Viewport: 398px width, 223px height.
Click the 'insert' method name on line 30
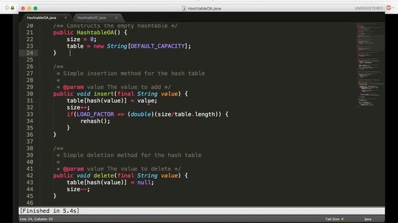[104, 94]
